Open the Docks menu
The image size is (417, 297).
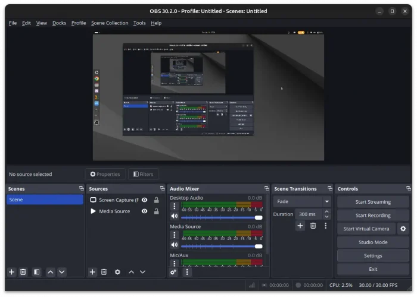[x=59, y=23]
